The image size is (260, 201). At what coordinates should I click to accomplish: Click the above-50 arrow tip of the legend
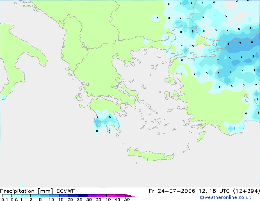point(130,196)
